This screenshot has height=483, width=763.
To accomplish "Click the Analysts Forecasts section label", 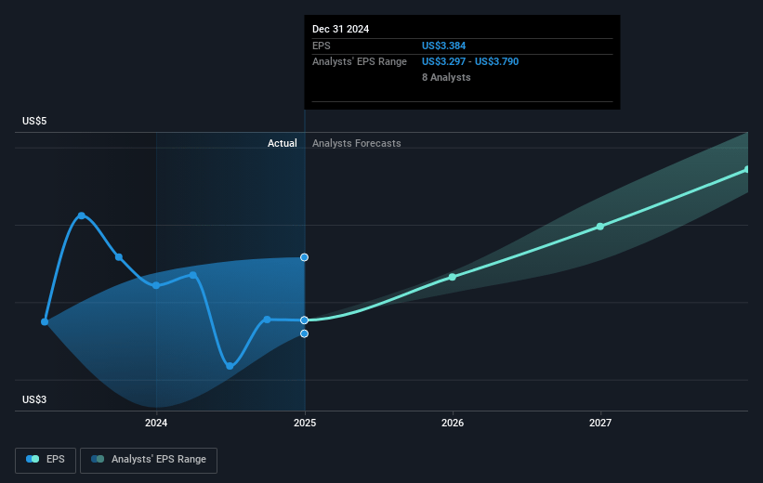I will 357,143.
